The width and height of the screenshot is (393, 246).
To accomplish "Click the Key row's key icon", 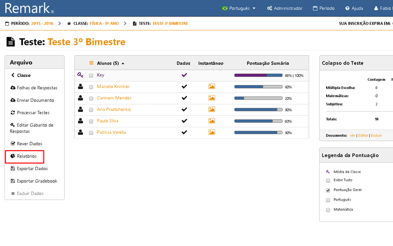I will point(80,75).
